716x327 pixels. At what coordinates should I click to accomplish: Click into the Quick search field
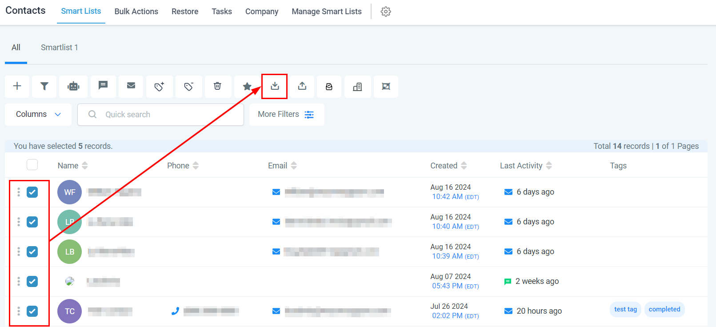click(169, 115)
